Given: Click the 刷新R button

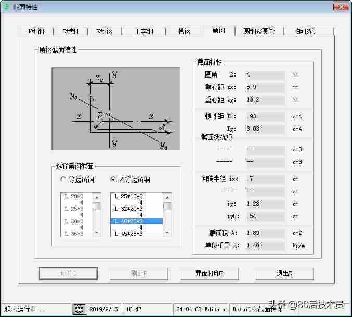Looking at the screenshot, I should coord(139,273).
